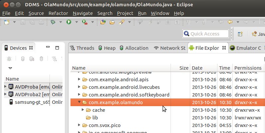Click the Search flashlight toolbar icon

click(121, 22)
